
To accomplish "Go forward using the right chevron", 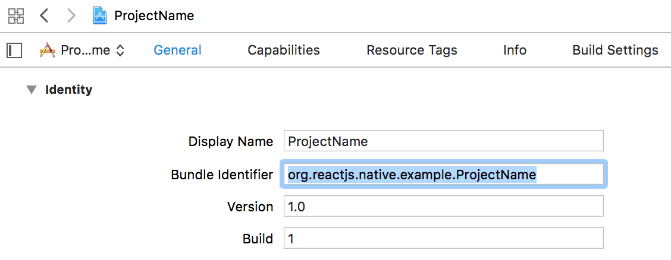I will (x=71, y=16).
